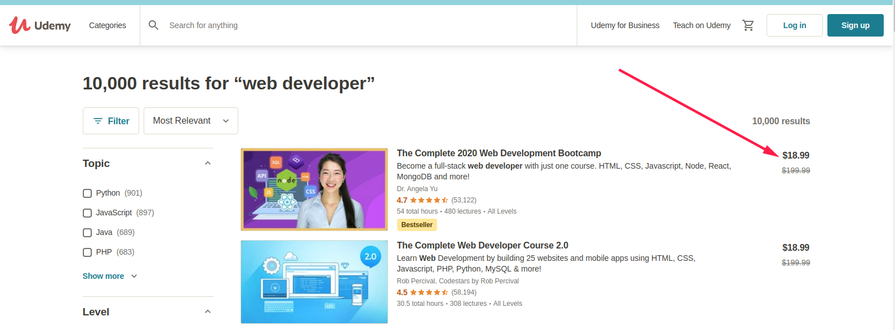Collapse the Level filter section

pos(208,312)
